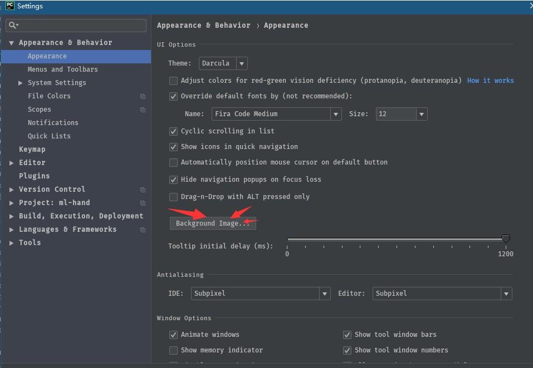
Task: Expand the System Settings node
Action: 21,83
